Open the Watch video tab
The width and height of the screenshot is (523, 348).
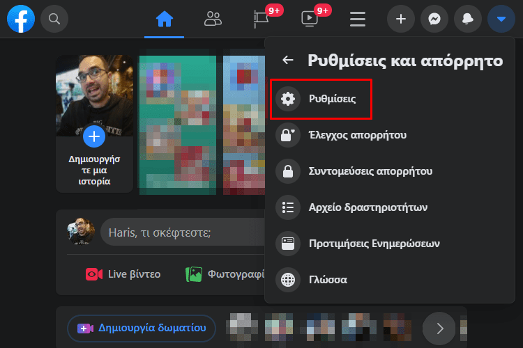coord(310,19)
